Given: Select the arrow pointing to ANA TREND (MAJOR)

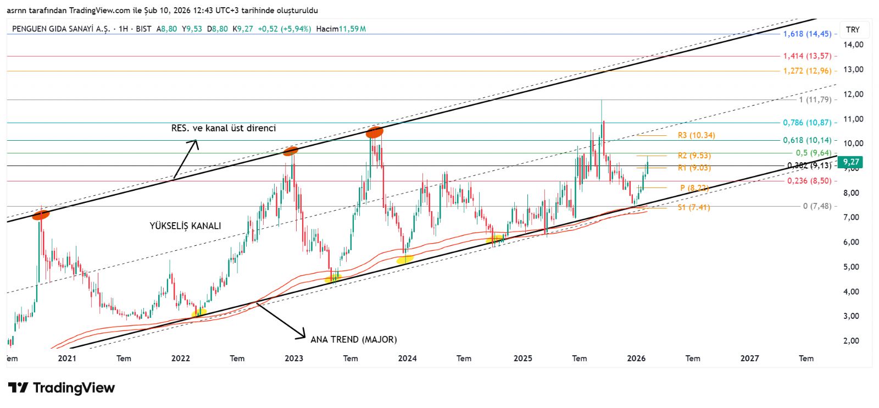Looking at the screenshot, I should click(x=280, y=319).
